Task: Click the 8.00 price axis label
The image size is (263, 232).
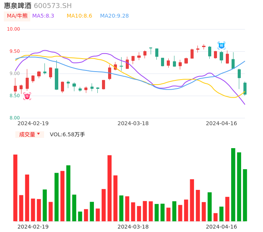Action: click(x=15, y=118)
